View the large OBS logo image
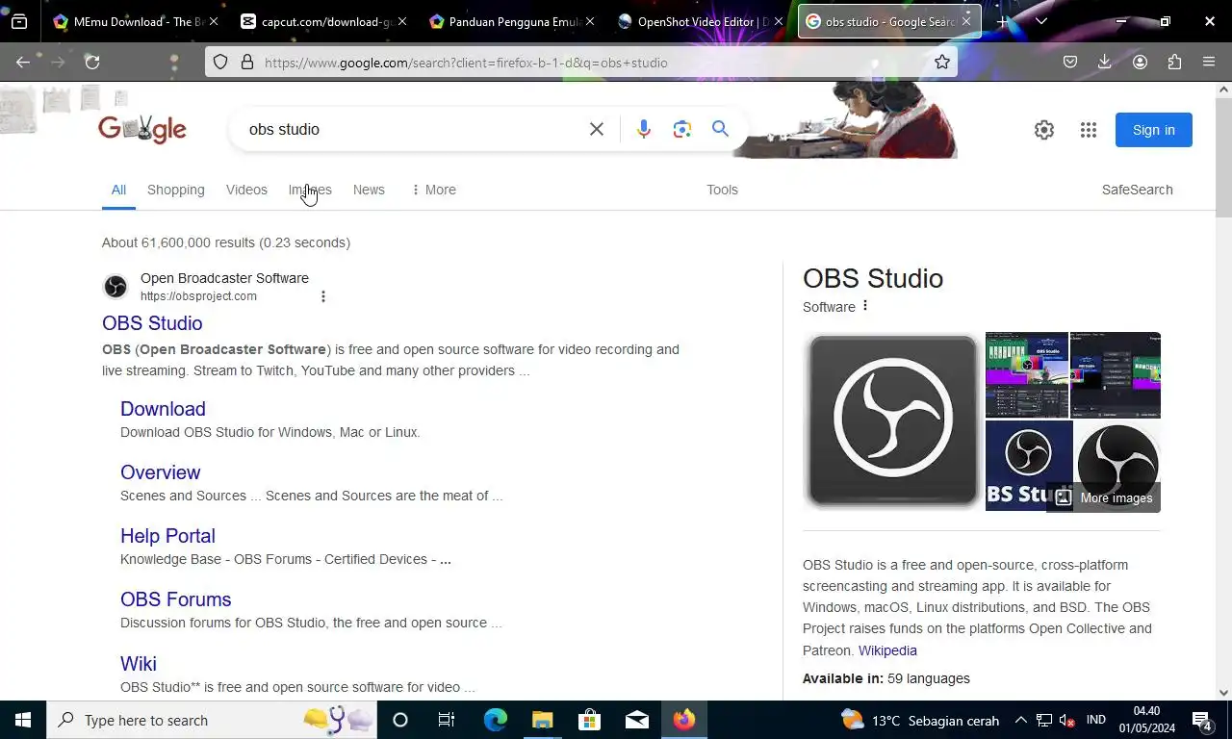 tap(892, 420)
